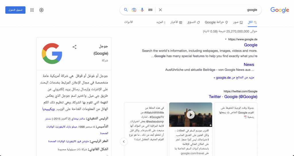Open the Google apps grid icon
This screenshot has height=156, width=294.
32,10
